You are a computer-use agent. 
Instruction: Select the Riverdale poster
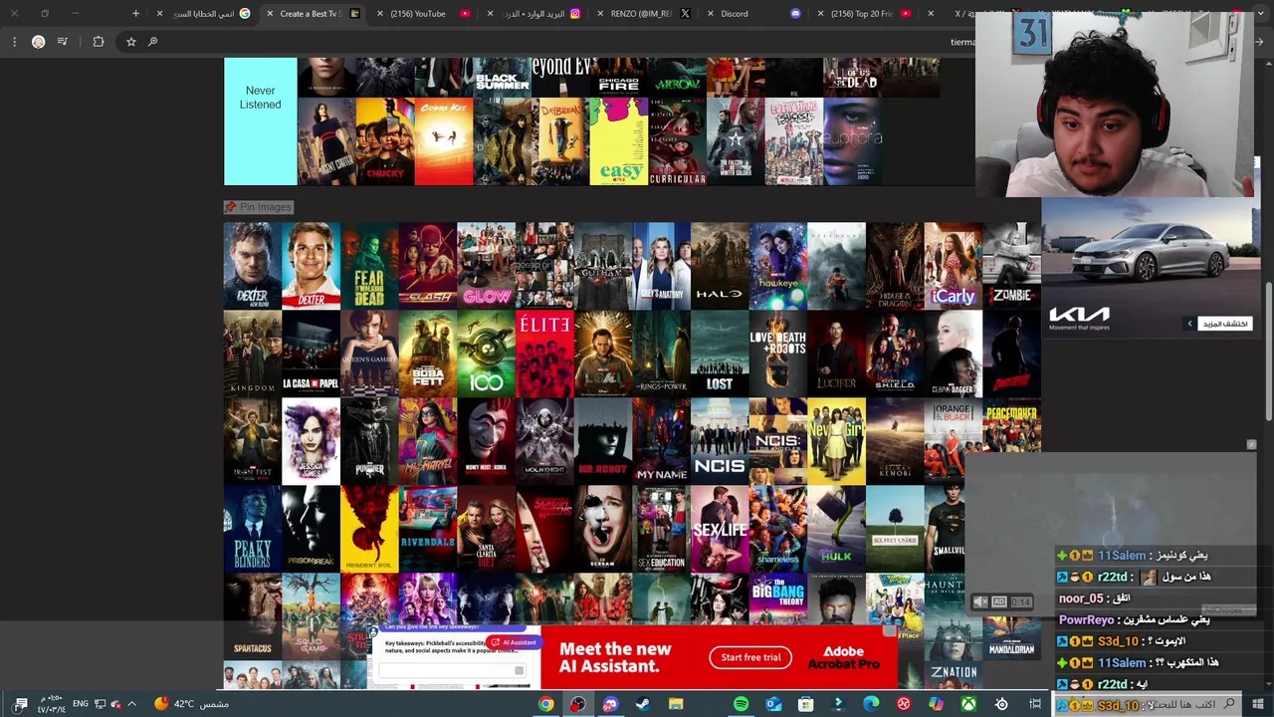point(428,528)
